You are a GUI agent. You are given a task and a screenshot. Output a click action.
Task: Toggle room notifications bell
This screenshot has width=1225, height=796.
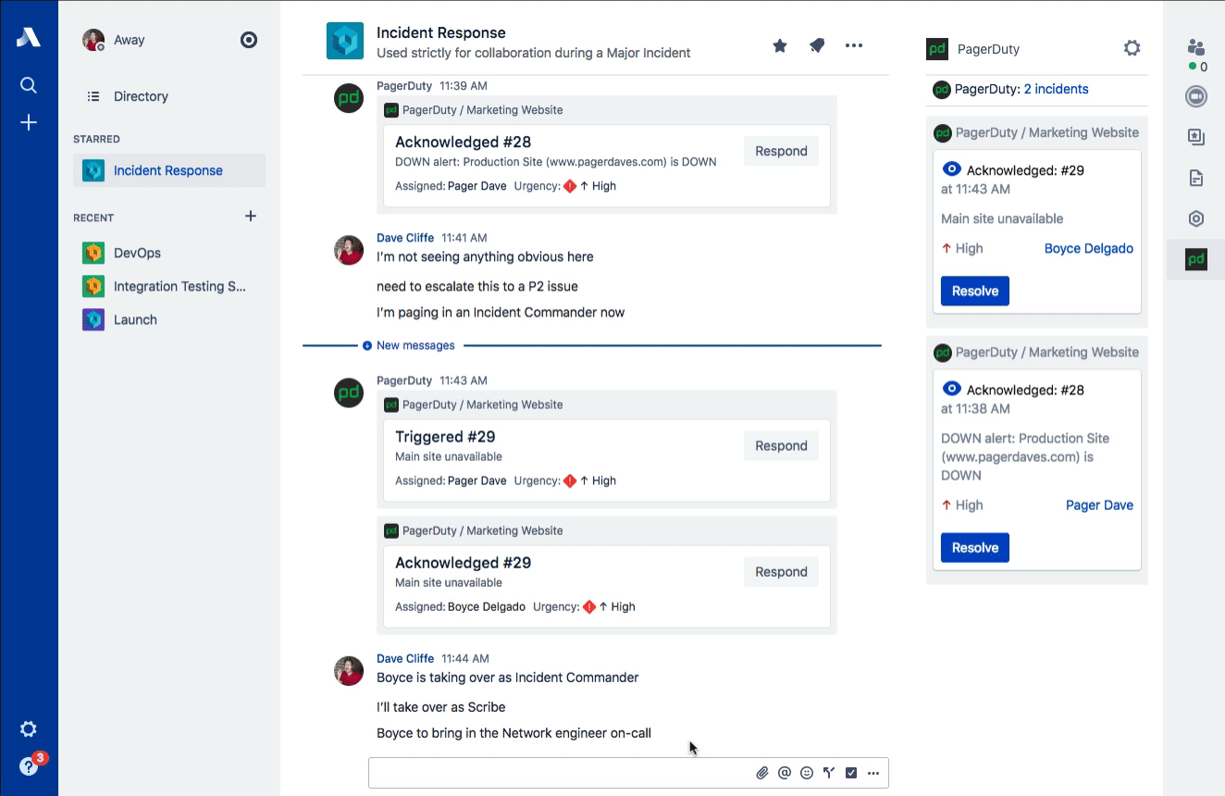click(817, 45)
